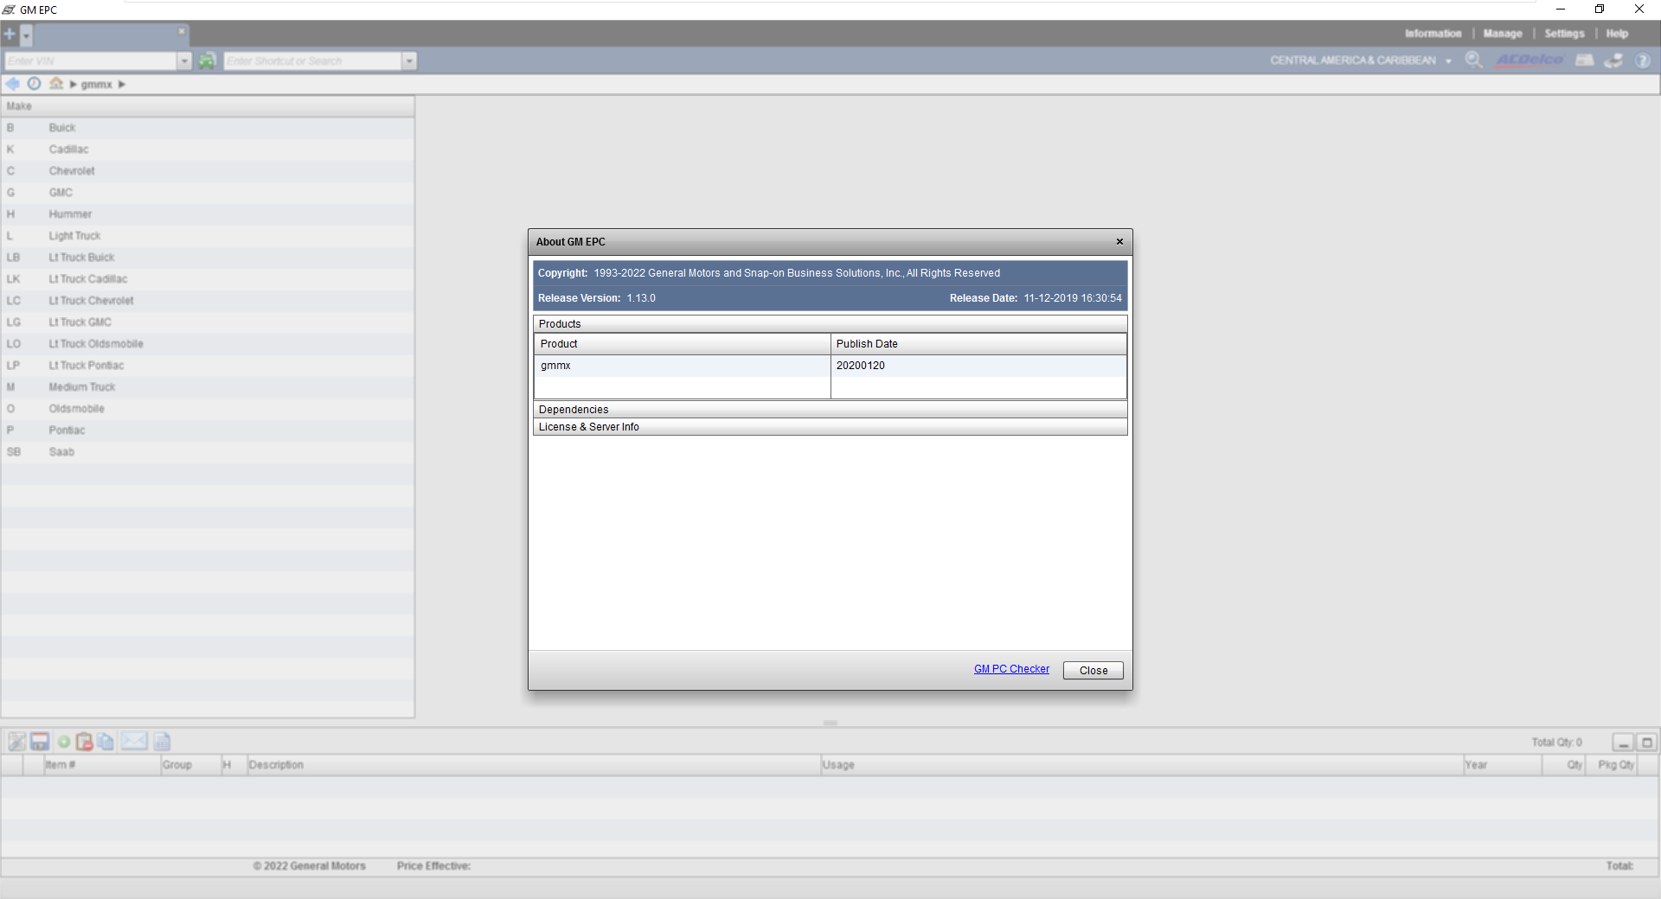The height and width of the screenshot is (899, 1661).
Task: Open the GM PC Checker link
Action: point(1011,669)
